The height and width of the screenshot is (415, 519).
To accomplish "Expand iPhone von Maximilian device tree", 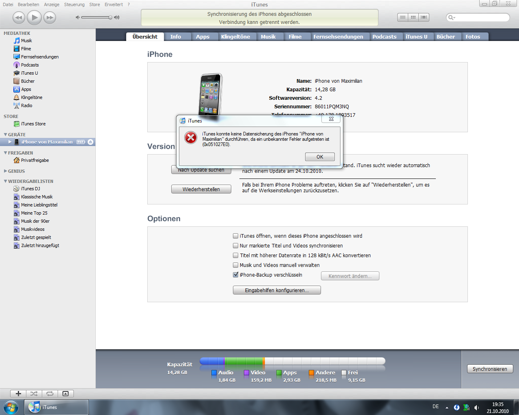I will [x=10, y=142].
